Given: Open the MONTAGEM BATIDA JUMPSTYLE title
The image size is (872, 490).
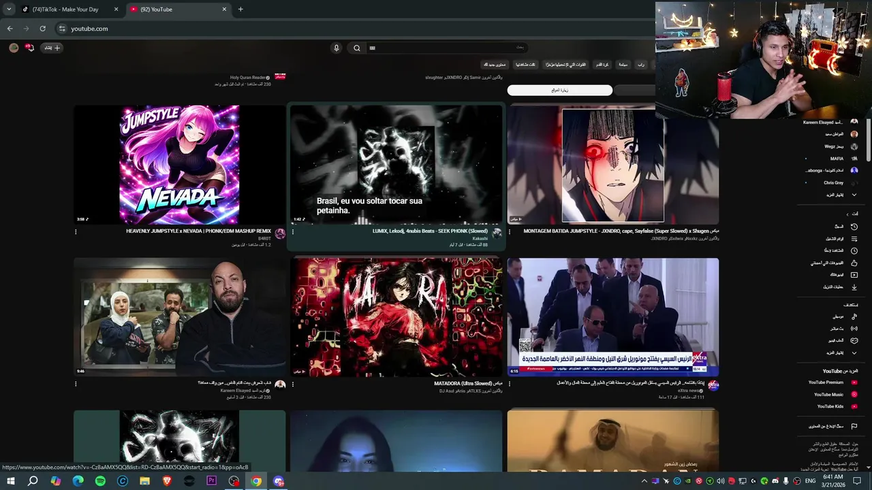Looking at the screenshot, I should [x=621, y=231].
